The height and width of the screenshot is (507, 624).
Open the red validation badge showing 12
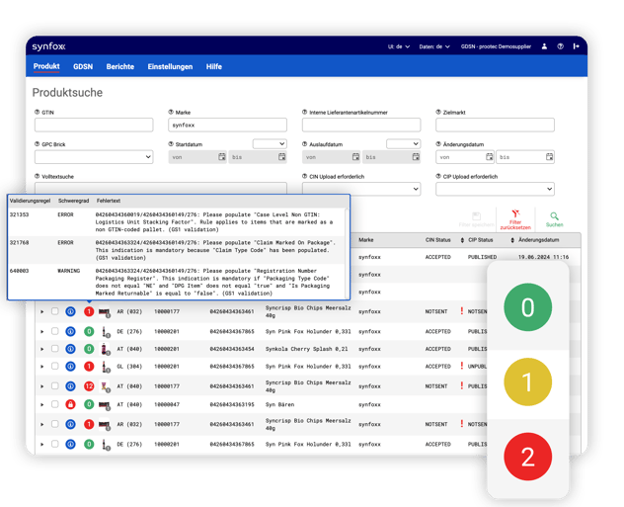pos(89,385)
